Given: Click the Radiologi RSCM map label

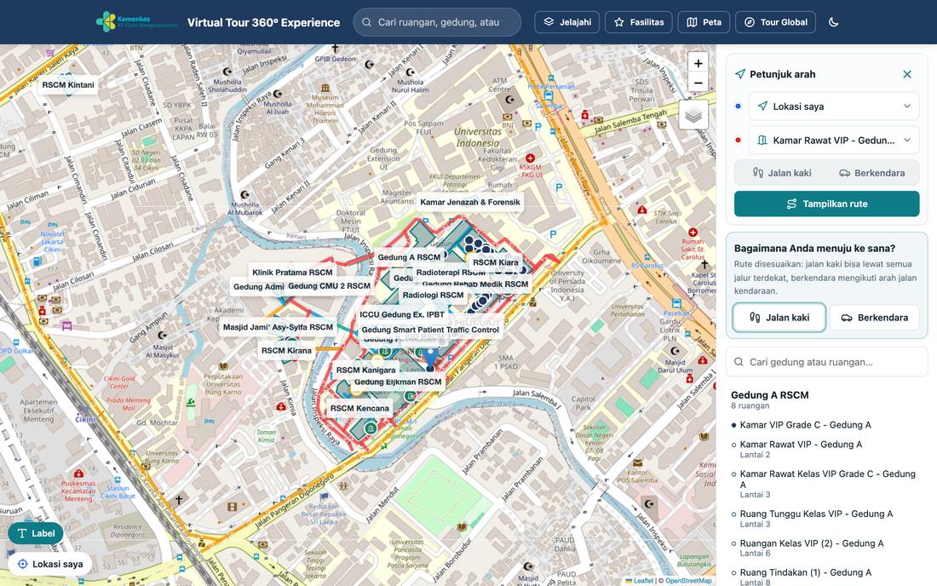Looking at the screenshot, I should tap(434, 295).
